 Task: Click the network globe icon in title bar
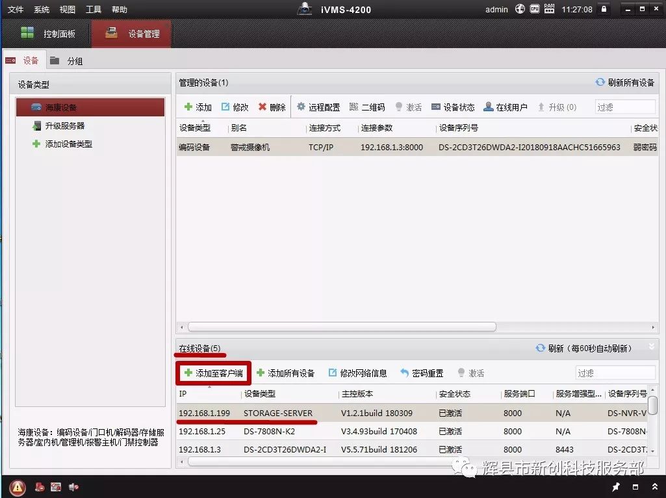pyautogui.click(x=520, y=9)
